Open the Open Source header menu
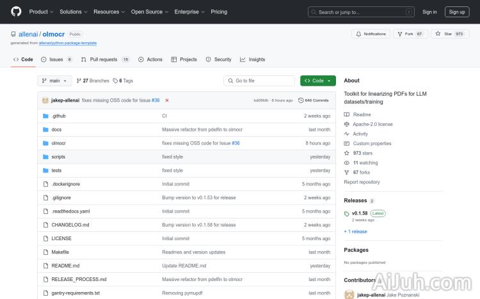 148,11
